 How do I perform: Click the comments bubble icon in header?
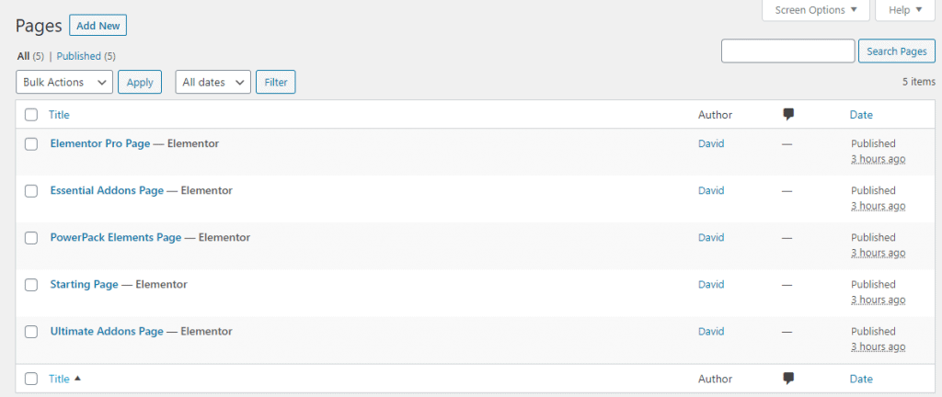(788, 115)
